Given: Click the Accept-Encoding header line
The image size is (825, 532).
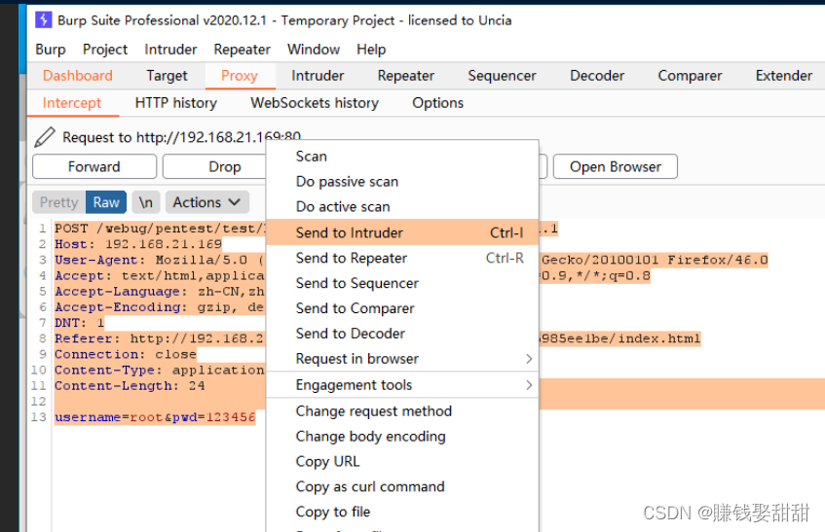Looking at the screenshot, I should [x=160, y=307].
